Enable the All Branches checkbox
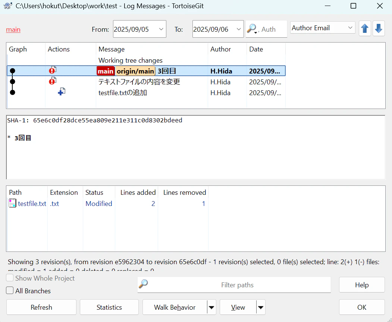 click(x=10, y=291)
